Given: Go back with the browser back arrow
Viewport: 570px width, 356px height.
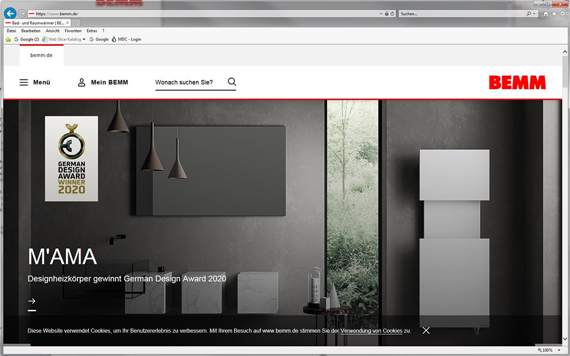Looking at the screenshot, I should pyautogui.click(x=10, y=13).
